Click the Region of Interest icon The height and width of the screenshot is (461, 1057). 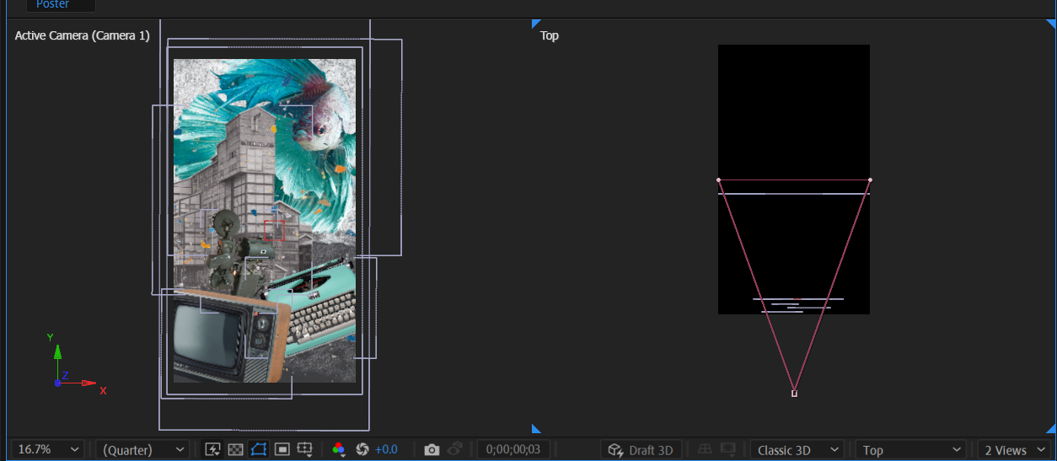pos(282,450)
